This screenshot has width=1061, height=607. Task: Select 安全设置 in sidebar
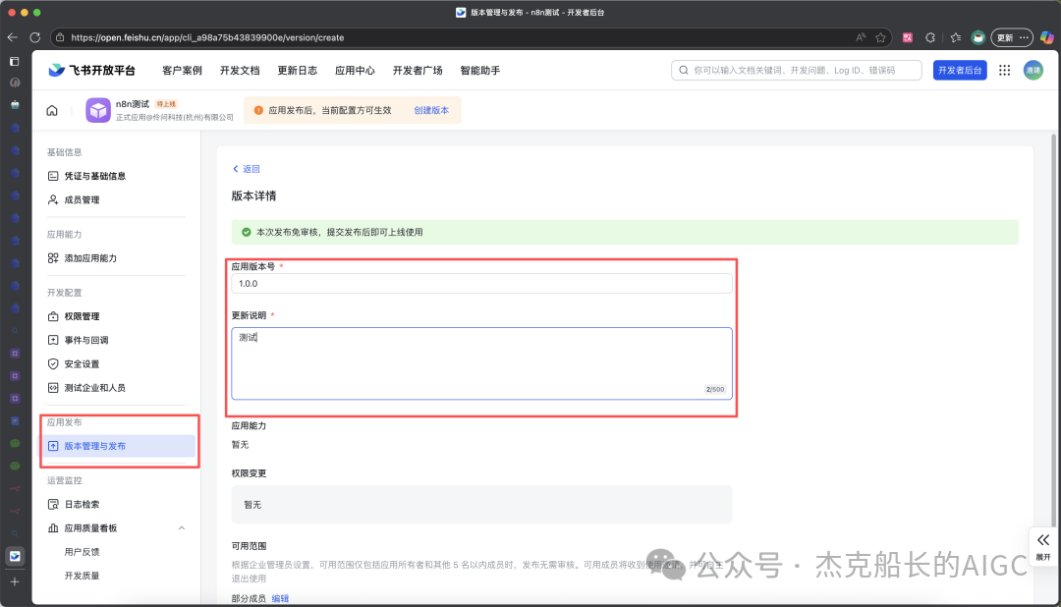pyautogui.click(x=82, y=364)
